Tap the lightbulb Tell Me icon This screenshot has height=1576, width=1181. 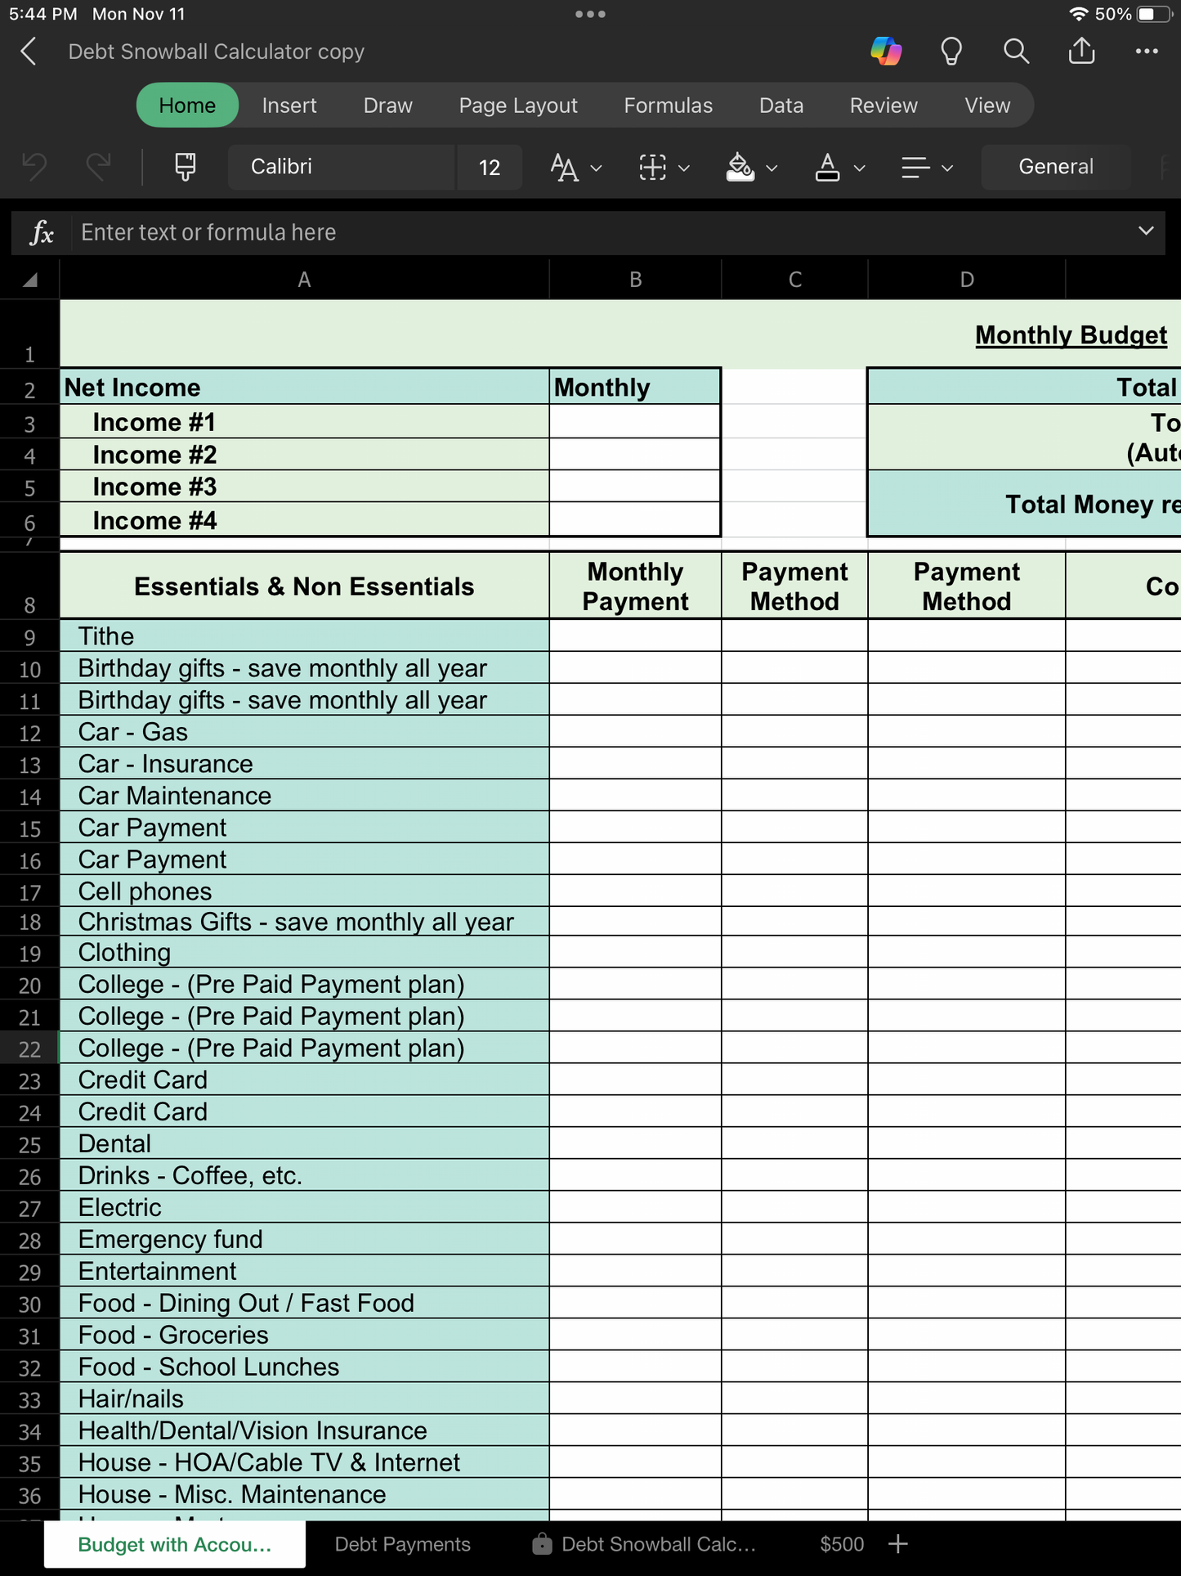point(951,52)
